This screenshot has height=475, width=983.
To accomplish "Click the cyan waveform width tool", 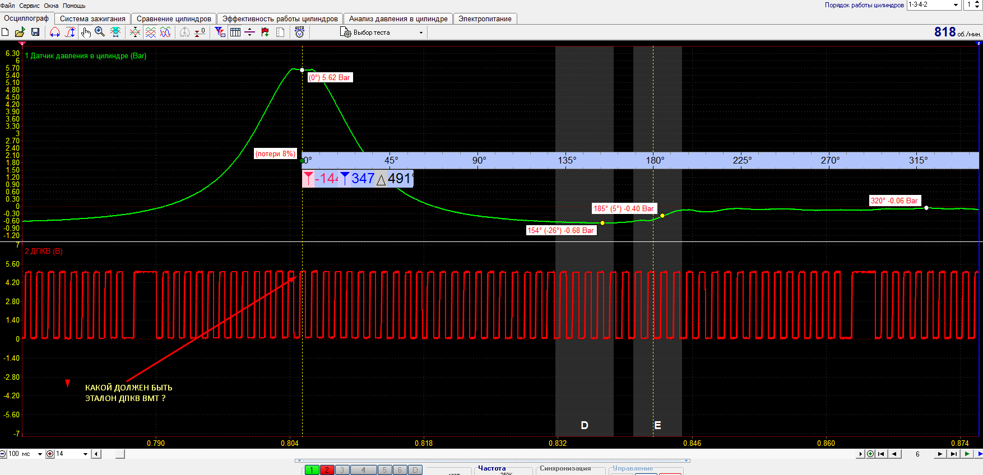I will click(x=115, y=32).
